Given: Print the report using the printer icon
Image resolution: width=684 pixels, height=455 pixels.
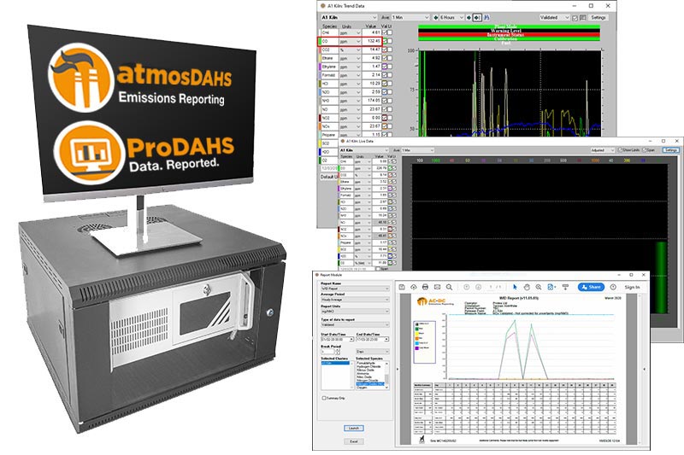Looking at the screenshot, I should pos(425,288).
